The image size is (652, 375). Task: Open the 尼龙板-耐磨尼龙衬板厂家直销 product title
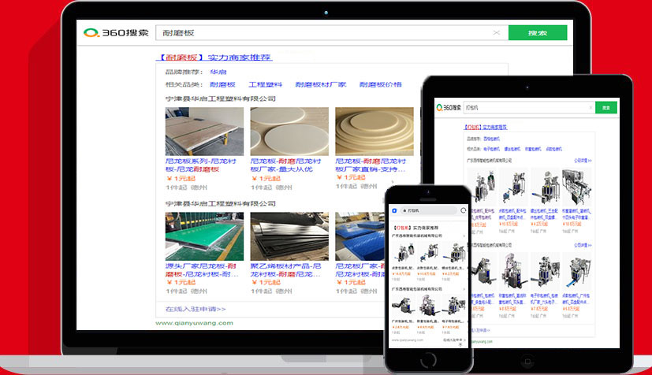tap(371, 165)
